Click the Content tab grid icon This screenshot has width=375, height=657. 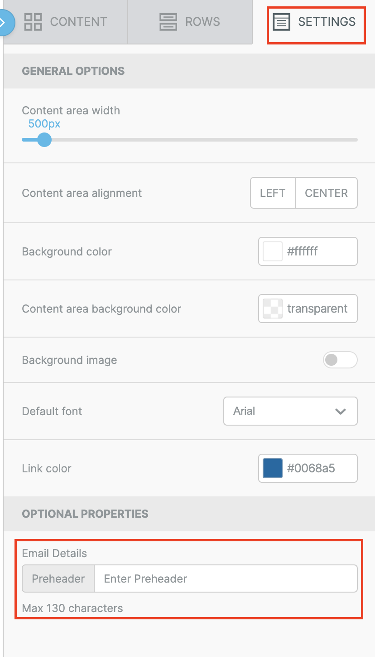[x=33, y=22]
